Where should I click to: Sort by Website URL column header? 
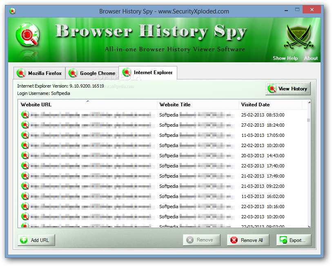[x=87, y=105]
